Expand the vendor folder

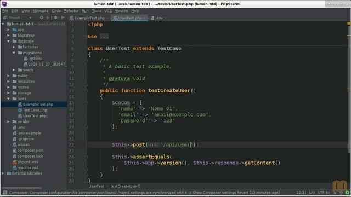pos(9,121)
